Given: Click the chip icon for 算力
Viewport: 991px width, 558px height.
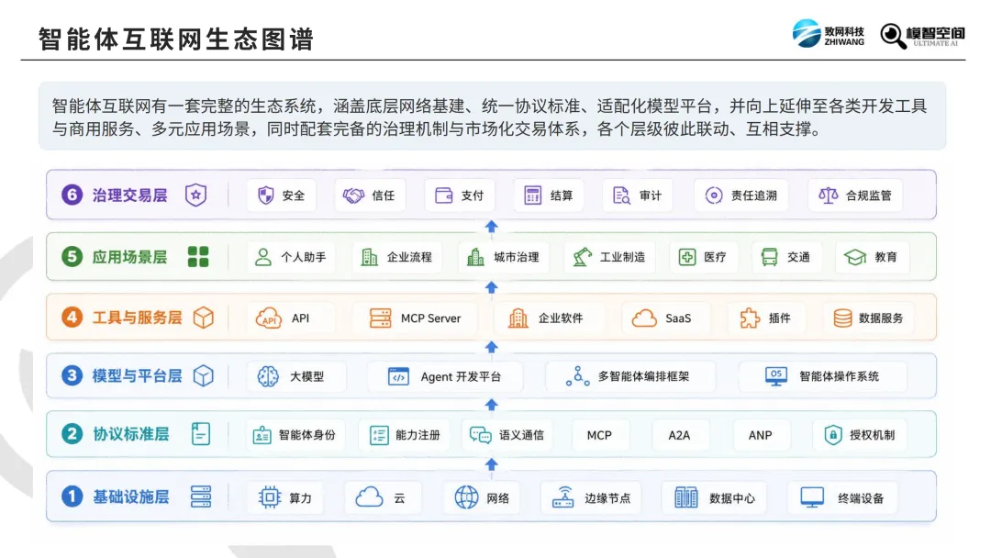Looking at the screenshot, I should [270, 497].
